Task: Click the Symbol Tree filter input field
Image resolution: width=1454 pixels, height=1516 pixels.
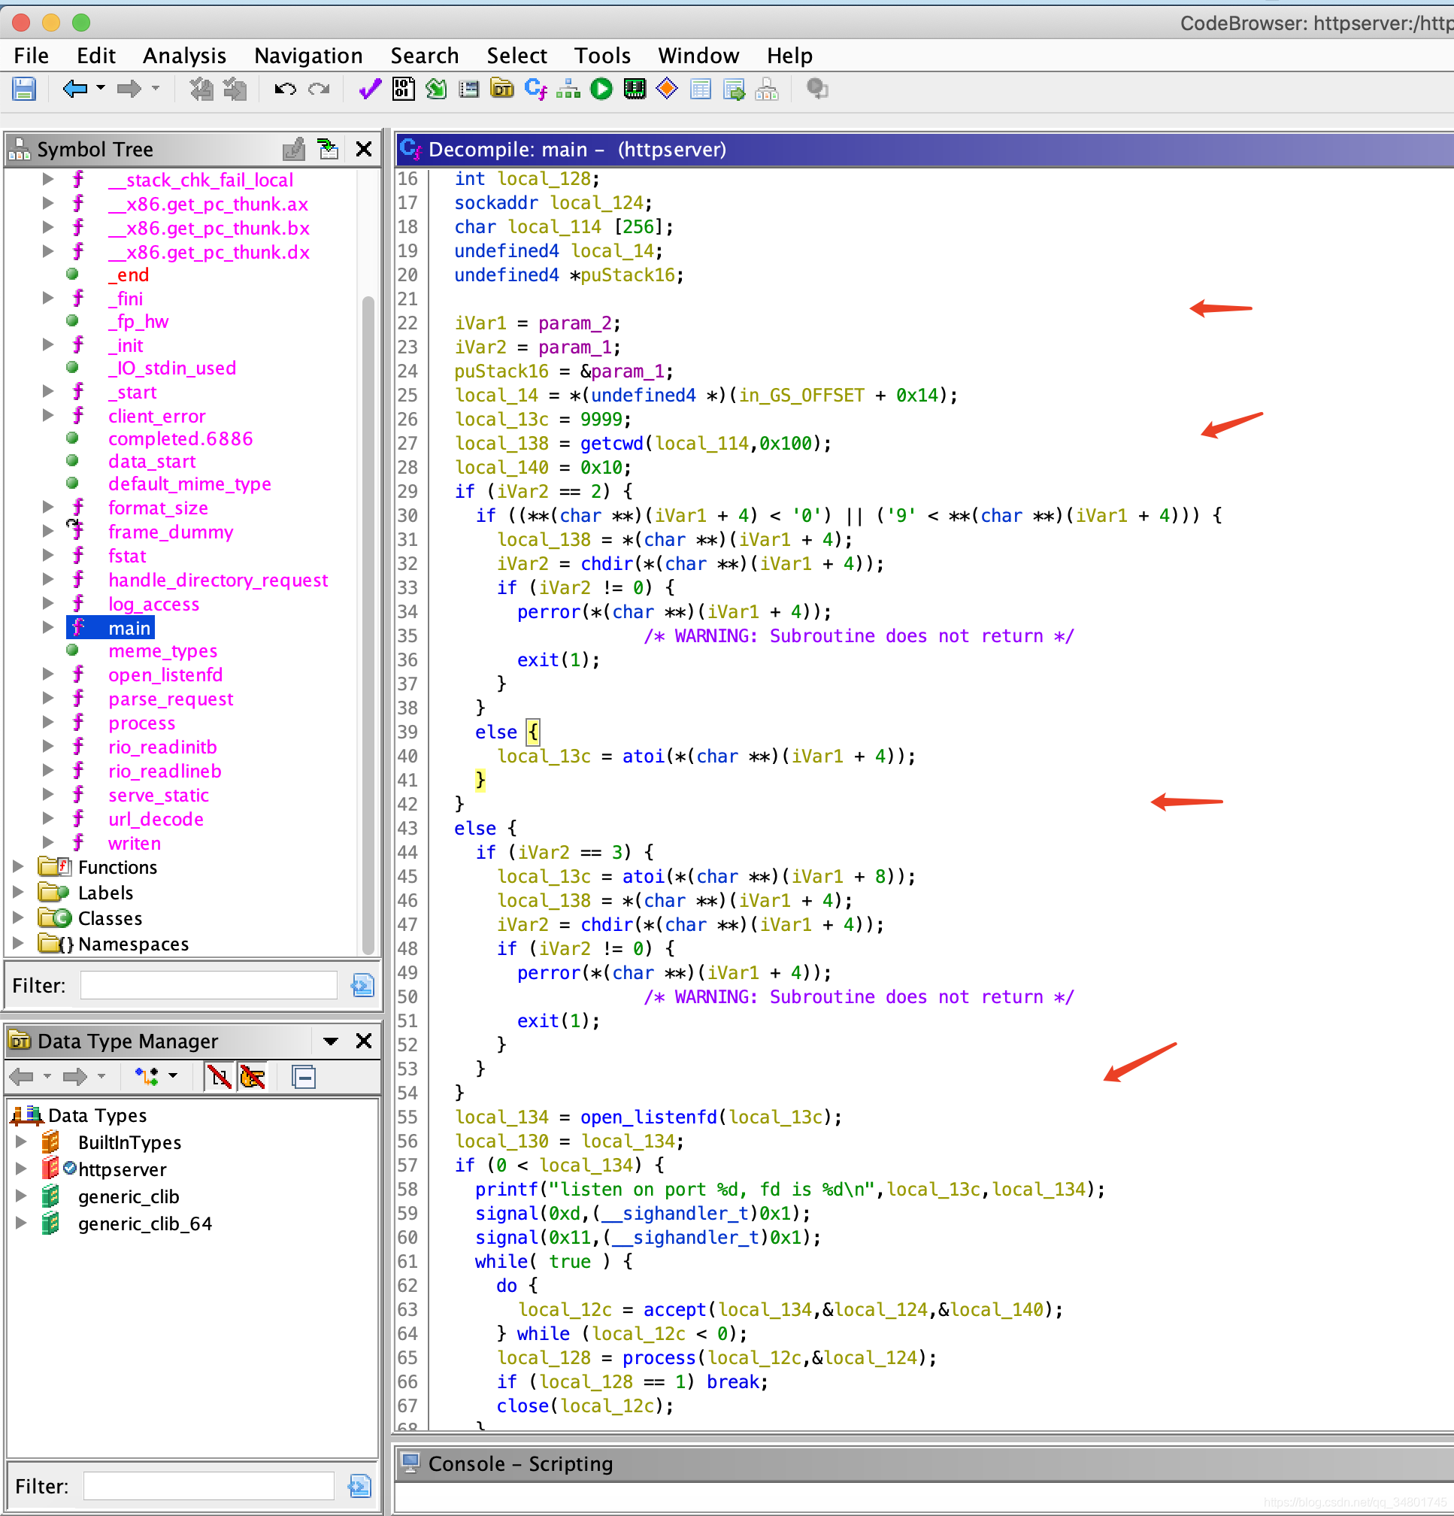Action: (209, 985)
